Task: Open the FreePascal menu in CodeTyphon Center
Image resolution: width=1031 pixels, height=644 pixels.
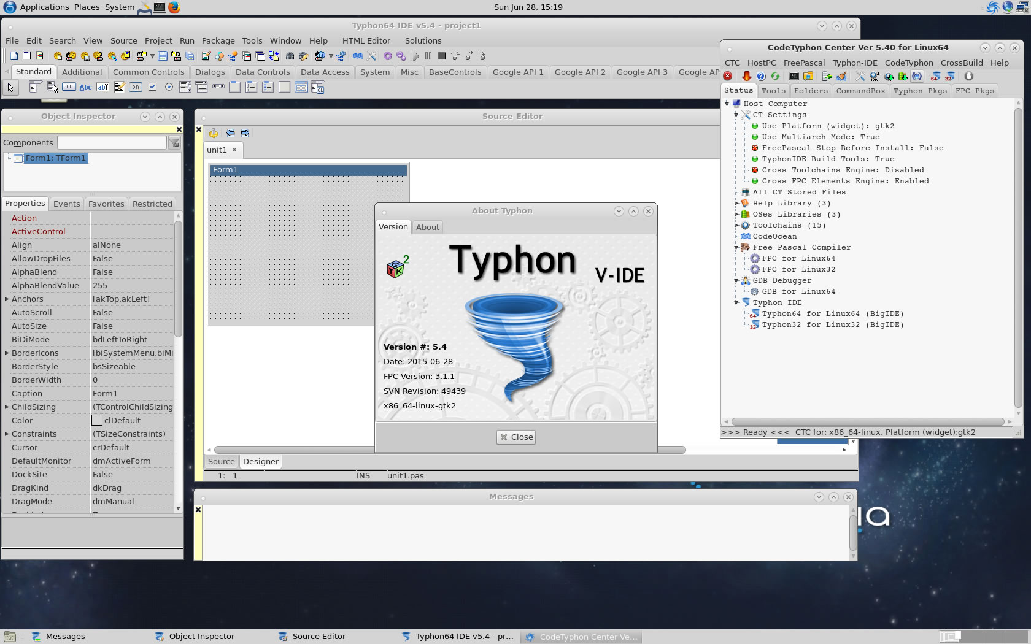Action: pos(804,63)
